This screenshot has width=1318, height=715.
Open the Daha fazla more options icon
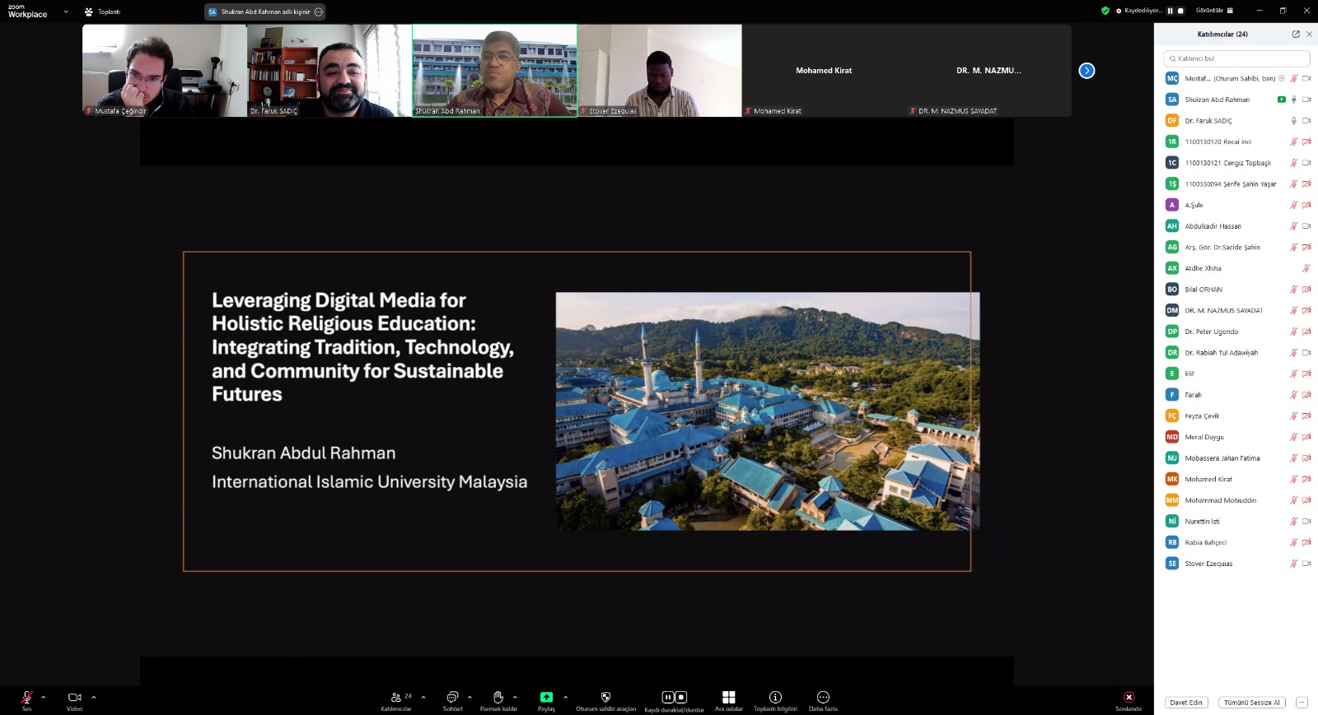click(823, 698)
